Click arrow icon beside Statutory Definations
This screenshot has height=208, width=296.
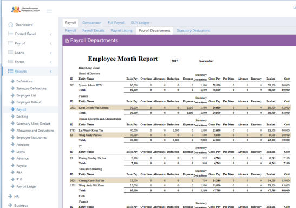tap(12, 88)
